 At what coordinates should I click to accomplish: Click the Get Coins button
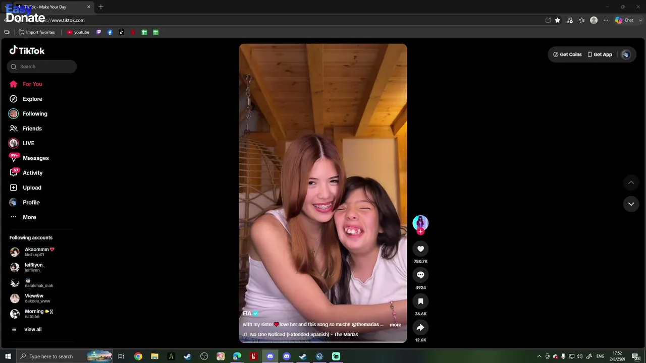[567, 54]
